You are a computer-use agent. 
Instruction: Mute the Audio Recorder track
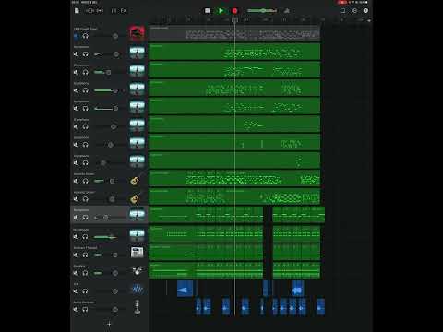tap(76, 309)
